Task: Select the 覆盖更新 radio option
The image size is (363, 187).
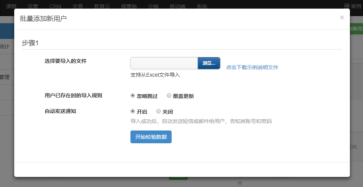Action: pyautogui.click(x=169, y=96)
